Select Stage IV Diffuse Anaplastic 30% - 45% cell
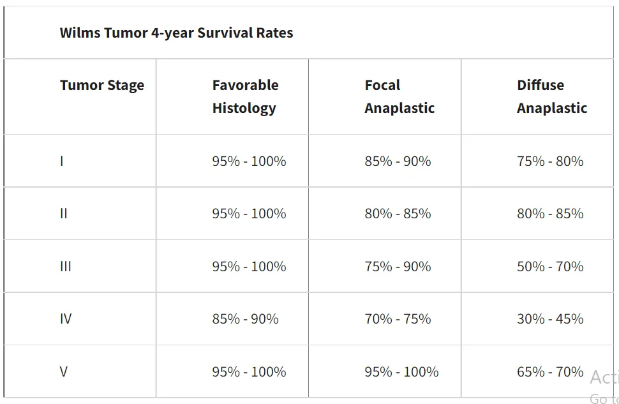This screenshot has width=619, height=404. pyautogui.click(x=550, y=319)
